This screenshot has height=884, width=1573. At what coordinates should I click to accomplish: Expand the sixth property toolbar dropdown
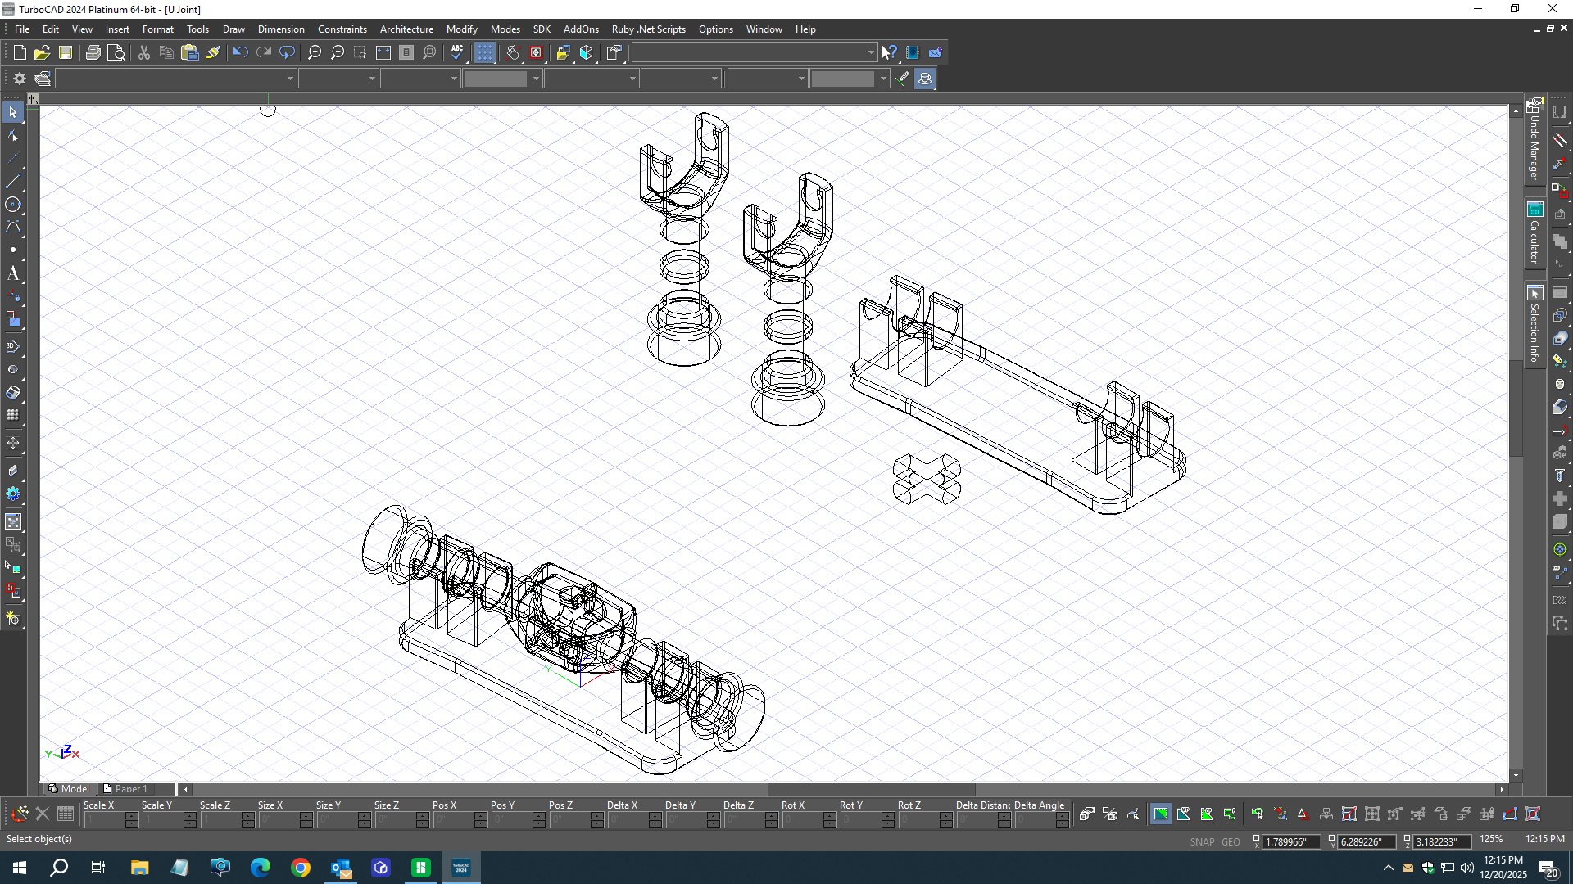(x=714, y=79)
